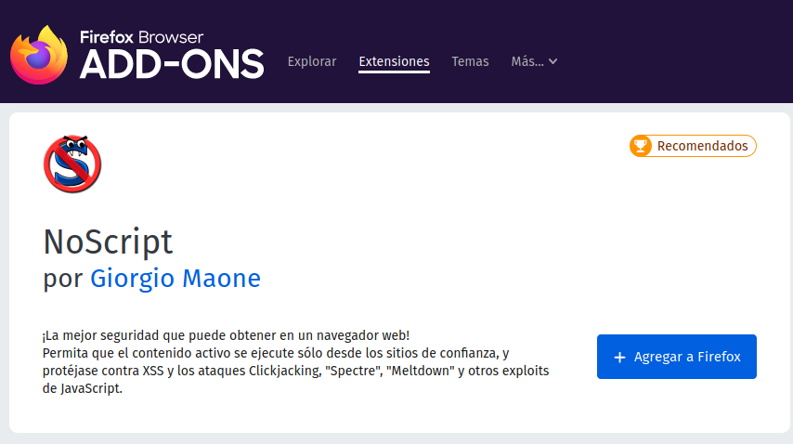Click the chevron arrow beside Más
Screen dimensions: 793x444
[x=552, y=61]
